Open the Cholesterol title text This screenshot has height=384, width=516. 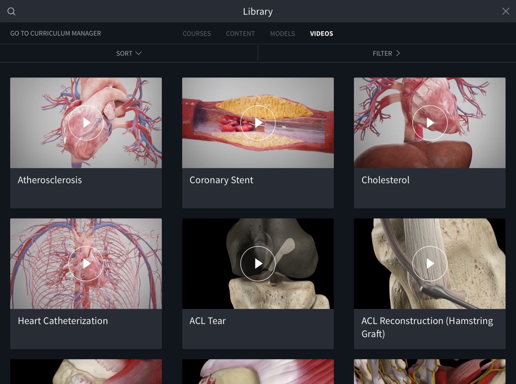385,180
